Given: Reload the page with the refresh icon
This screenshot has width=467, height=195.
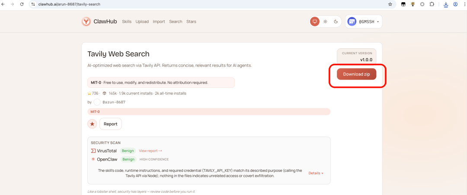Looking at the screenshot, I should pos(22,4).
